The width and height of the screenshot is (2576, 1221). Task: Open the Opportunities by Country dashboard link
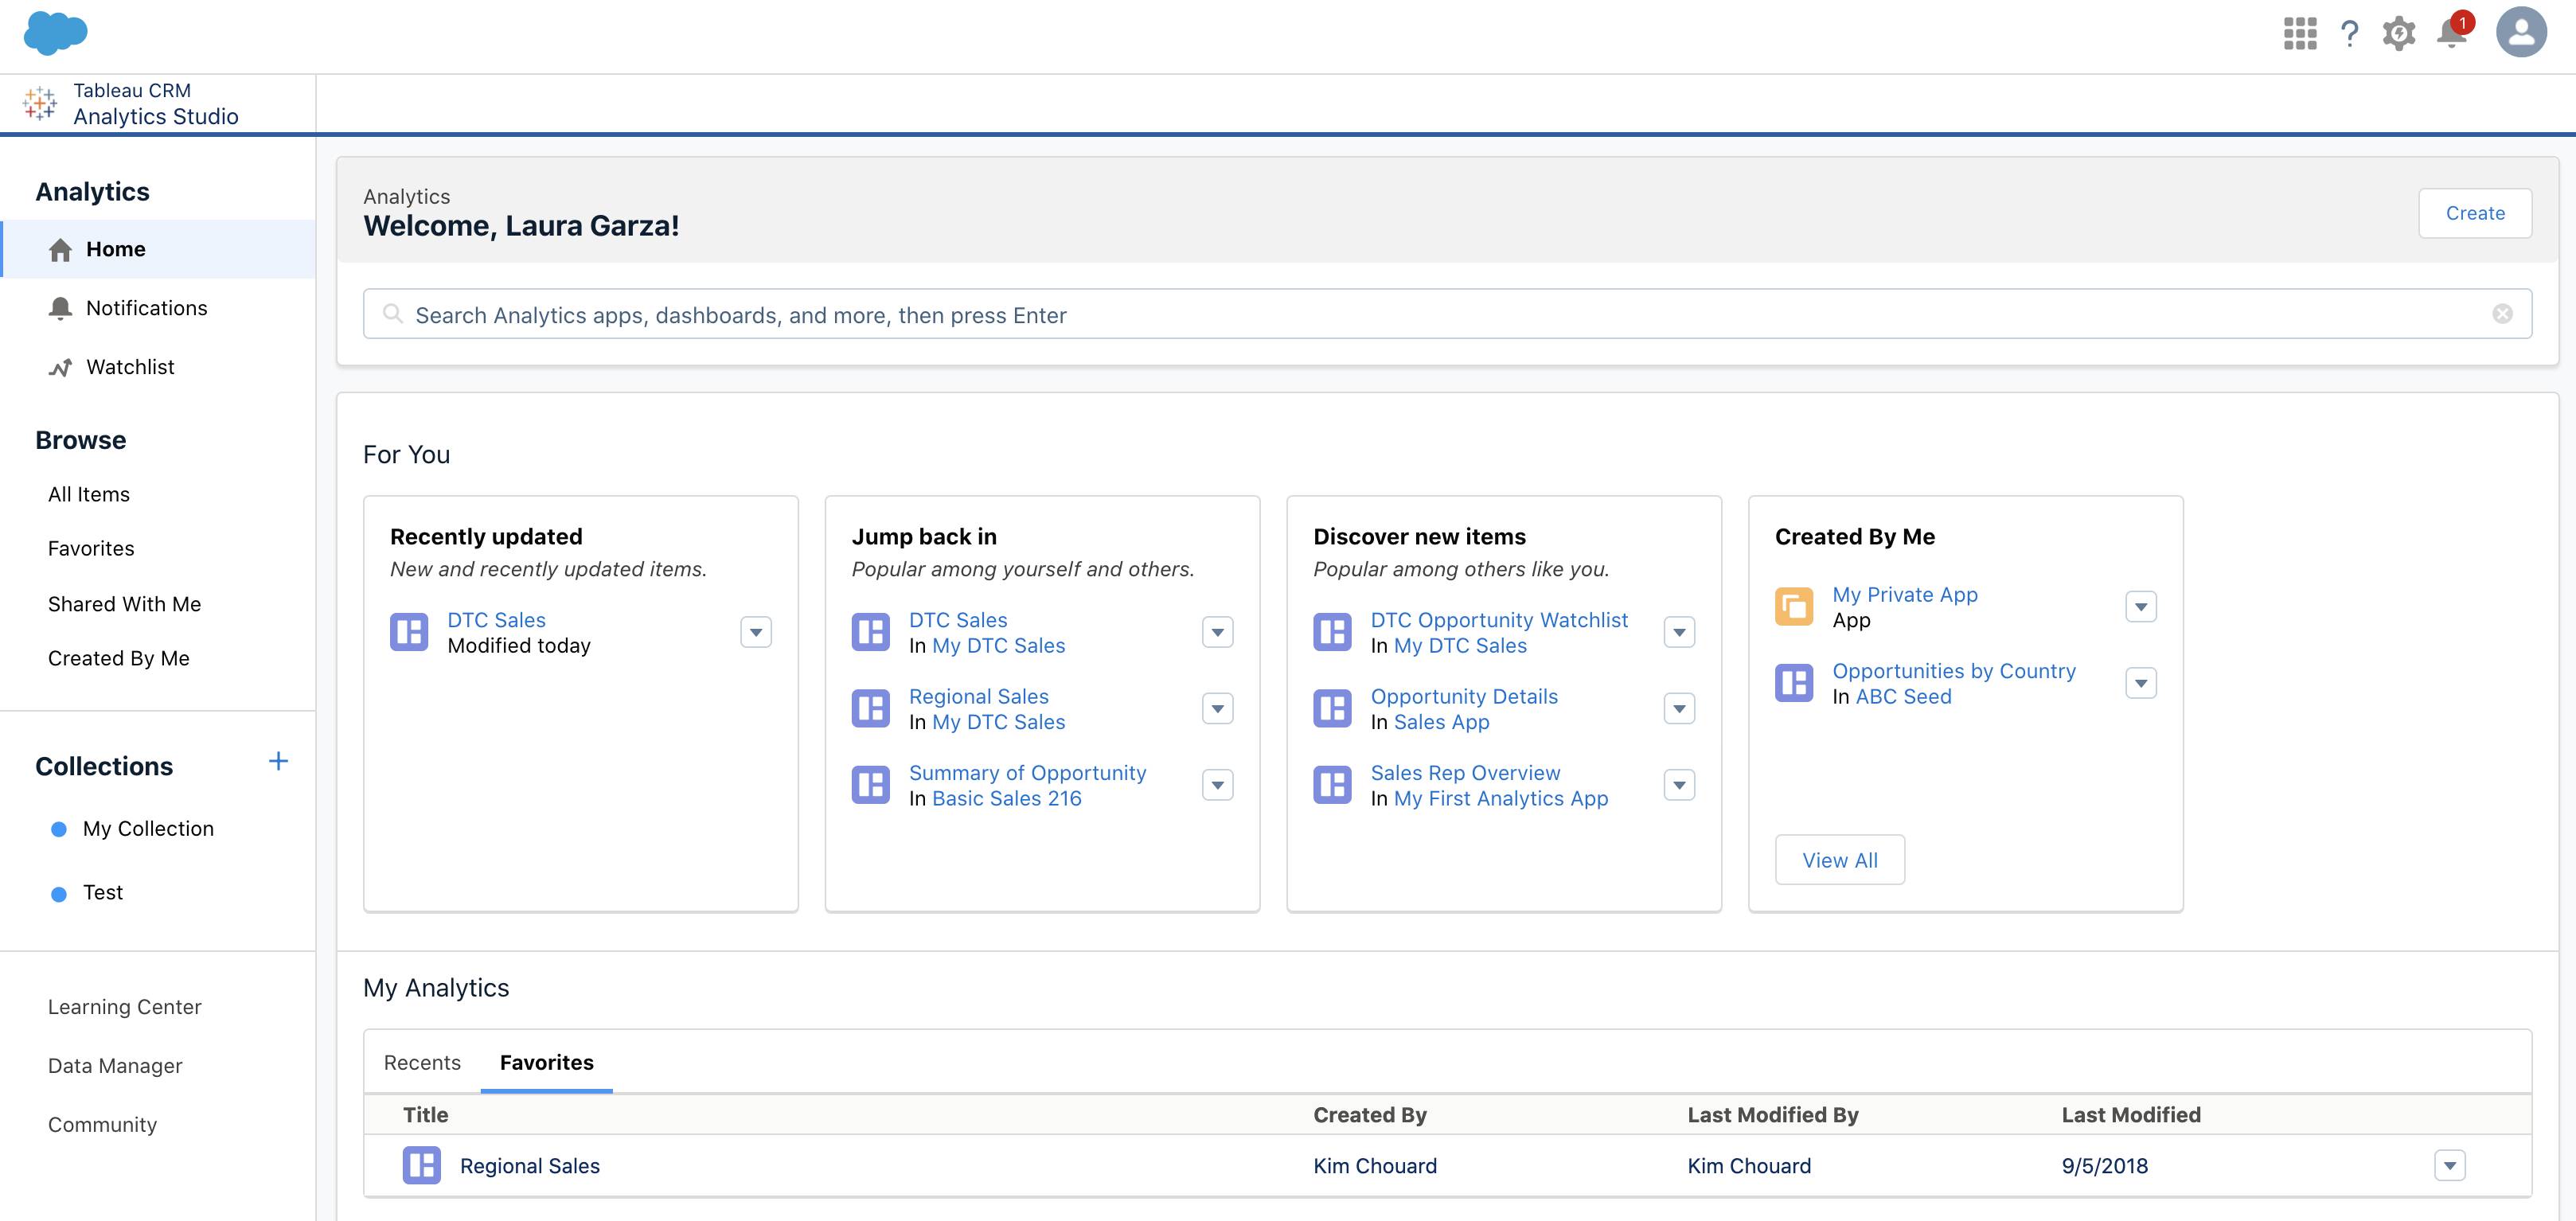(x=1954, y=671)
